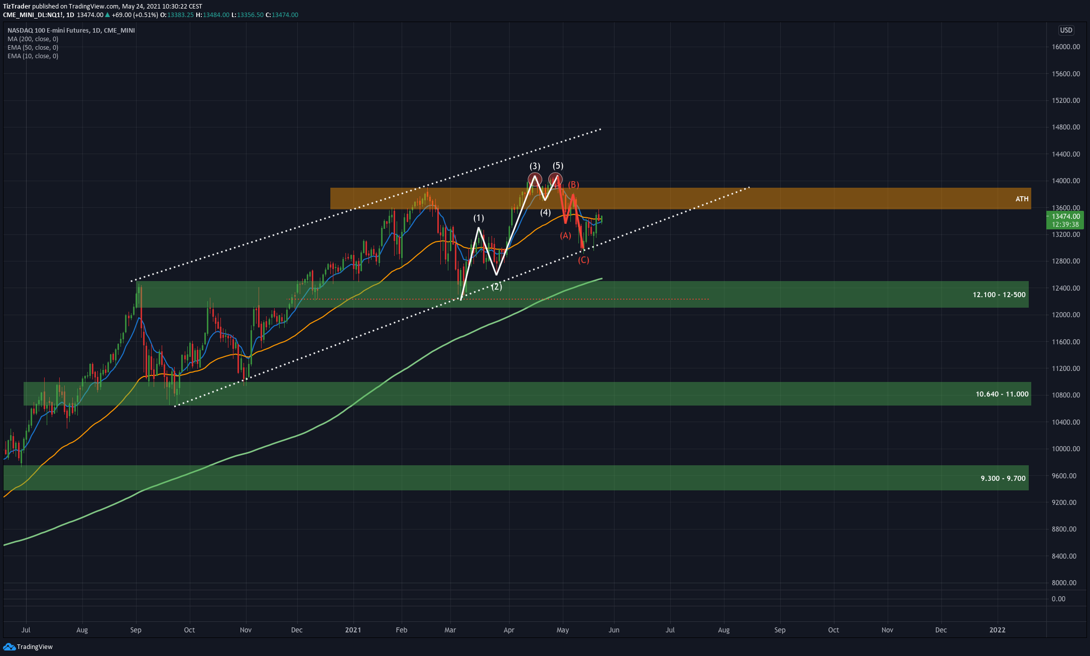This screenshot has width=1090, height=656.
Task: Click the 2022 label on time axis
Action: click(997, 630)
